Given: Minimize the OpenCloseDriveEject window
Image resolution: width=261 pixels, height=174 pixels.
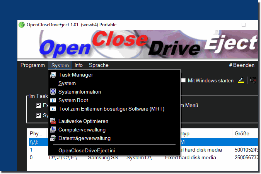Looking at the screenshot, I should pyautogui.click(x=226, y=25).
